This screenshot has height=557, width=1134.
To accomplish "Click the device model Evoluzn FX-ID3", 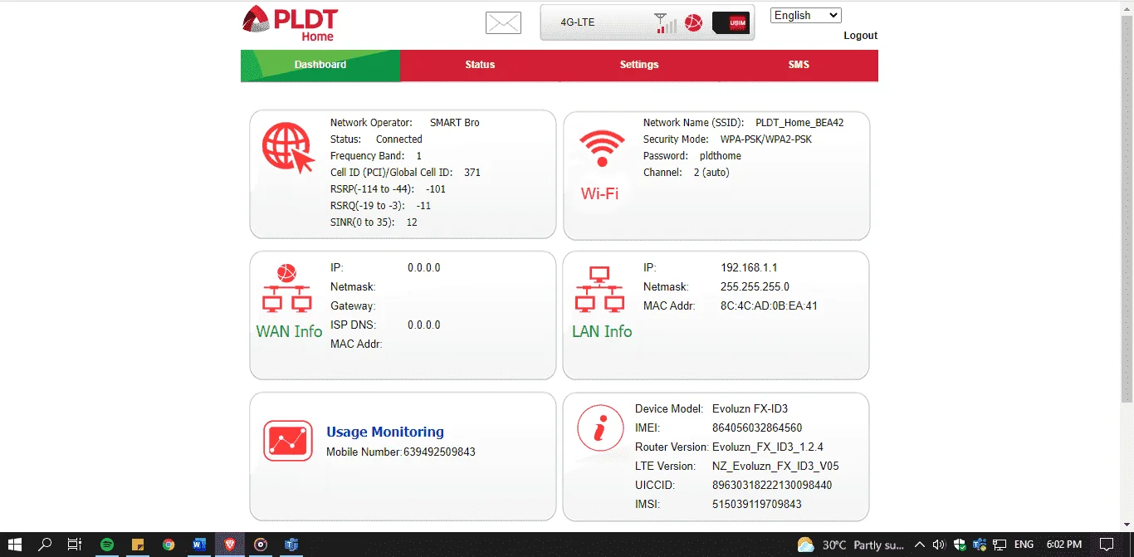I will (750, 409).
